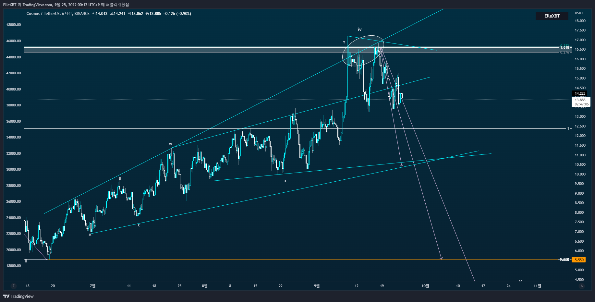Click the published header text with TradingView.com
This screenshot has width=595, height=302.
click(x=66, y=5)
